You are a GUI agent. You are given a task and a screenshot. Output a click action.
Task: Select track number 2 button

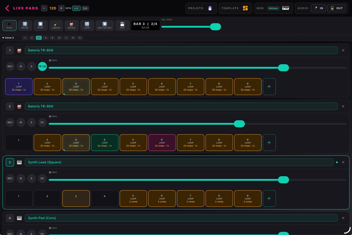[10, 106]
